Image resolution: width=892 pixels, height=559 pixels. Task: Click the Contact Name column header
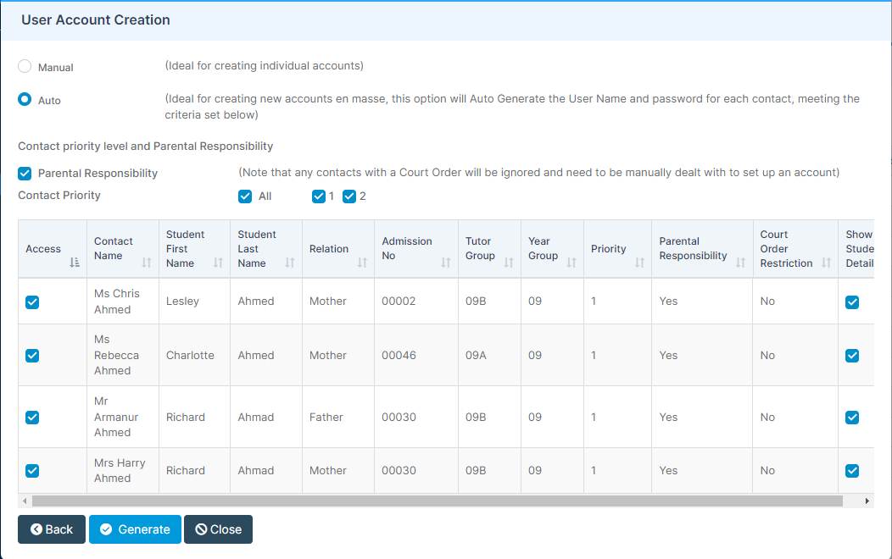coord(123,249)
